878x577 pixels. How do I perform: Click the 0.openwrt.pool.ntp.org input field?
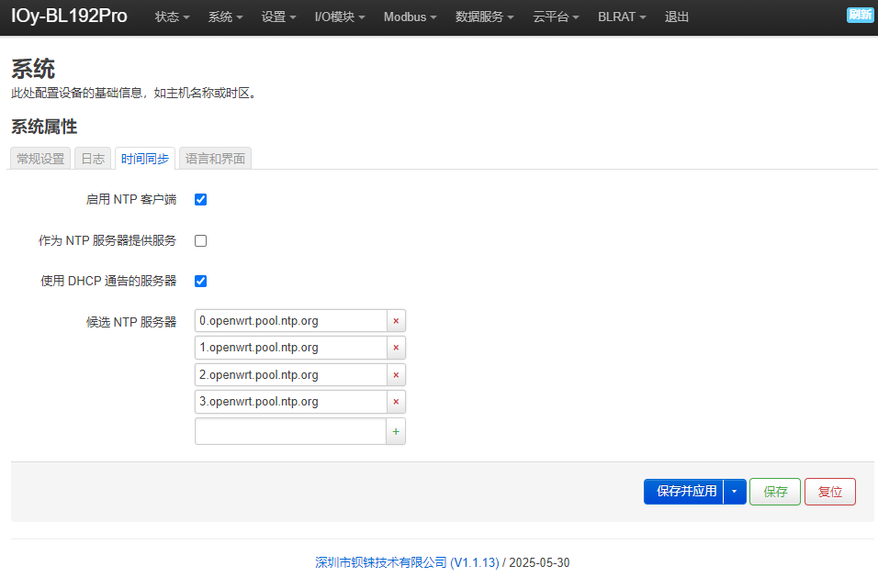(x=290, y=321)
